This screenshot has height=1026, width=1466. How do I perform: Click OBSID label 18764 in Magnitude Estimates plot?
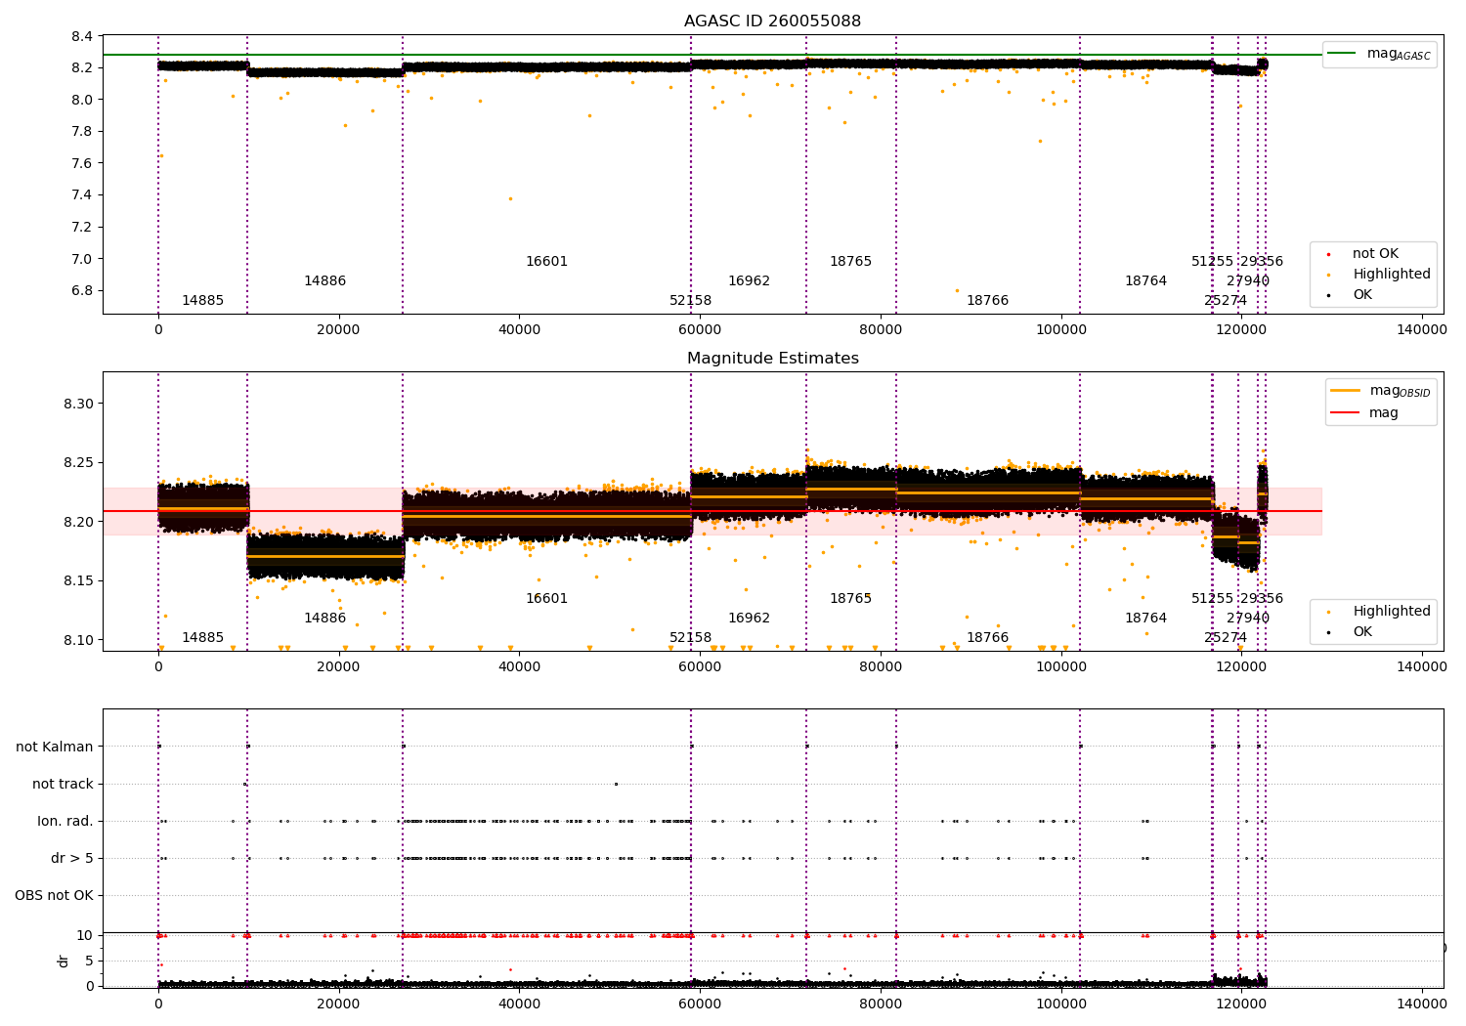[x=1145, y=619]
